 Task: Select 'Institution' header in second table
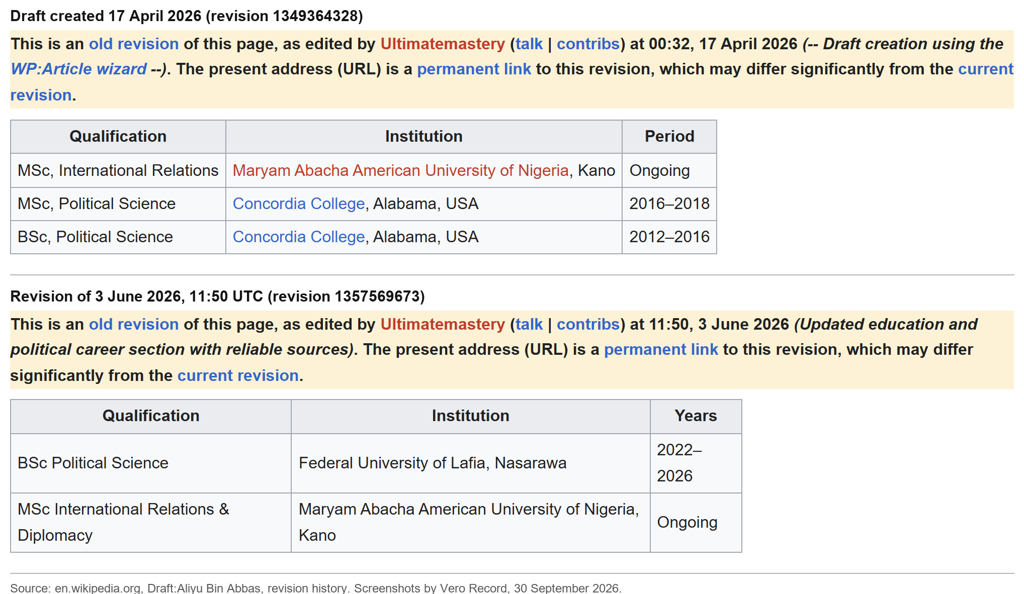(x=471, y=416)
